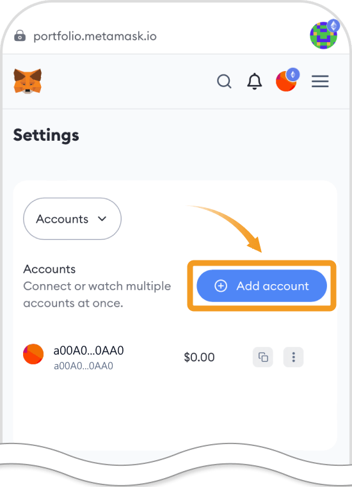
Task: Click the padlock icon in address bar
Action: [20, 35]
